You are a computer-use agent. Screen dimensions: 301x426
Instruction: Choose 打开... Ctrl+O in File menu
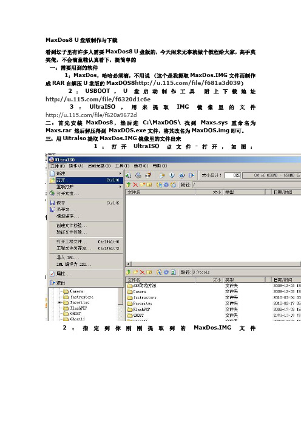[86, 180]
